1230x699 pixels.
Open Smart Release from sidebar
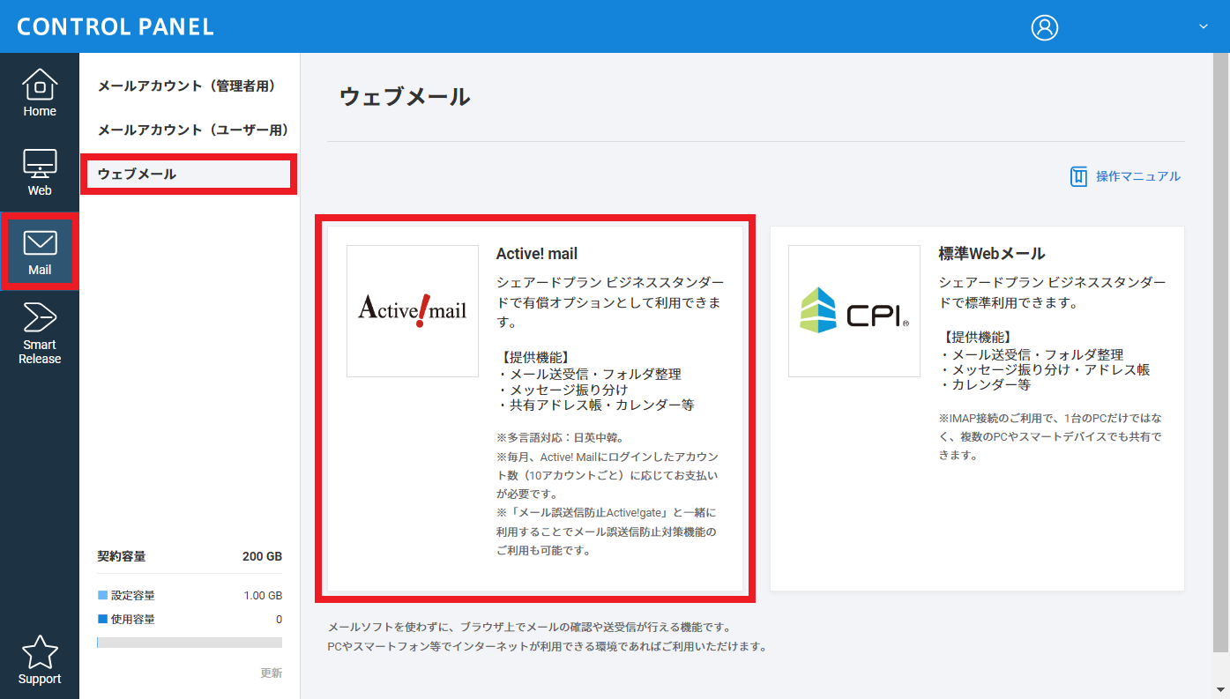pos(40,317)
